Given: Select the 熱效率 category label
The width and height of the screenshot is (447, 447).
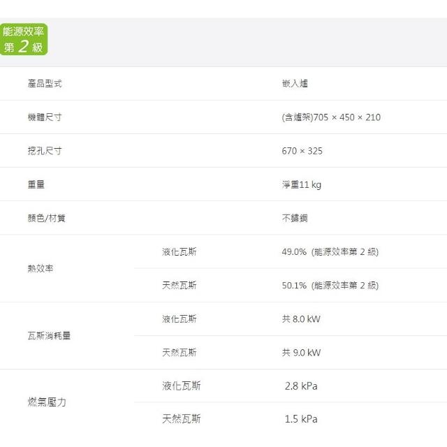Looking at the screenshot, I should (x=41, y=268).
